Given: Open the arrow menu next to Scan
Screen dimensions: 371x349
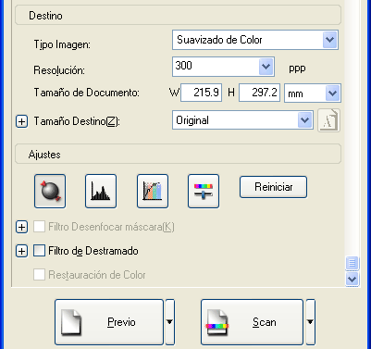Looking at the screenshot, I should 310,322.
